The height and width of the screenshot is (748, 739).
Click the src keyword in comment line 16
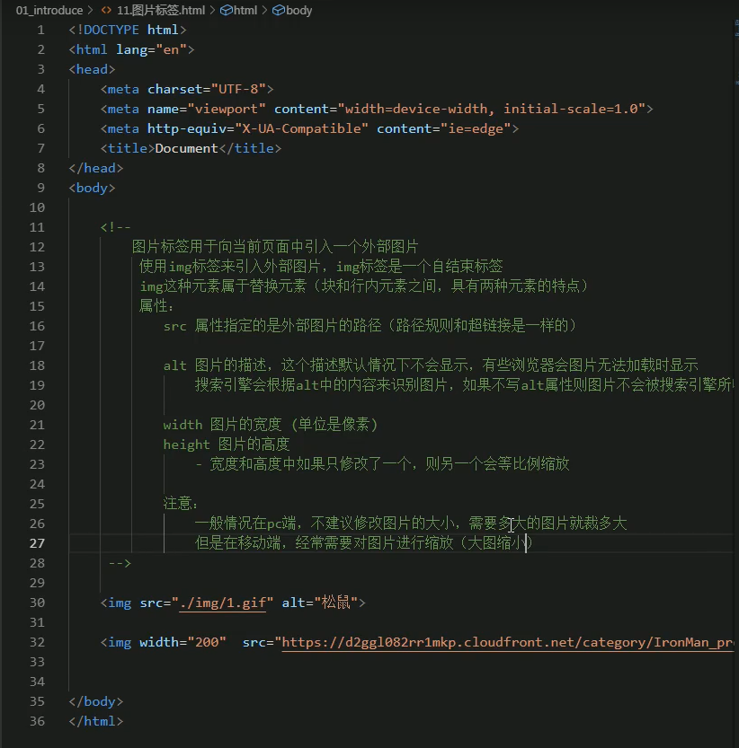(x=174, y=326)
